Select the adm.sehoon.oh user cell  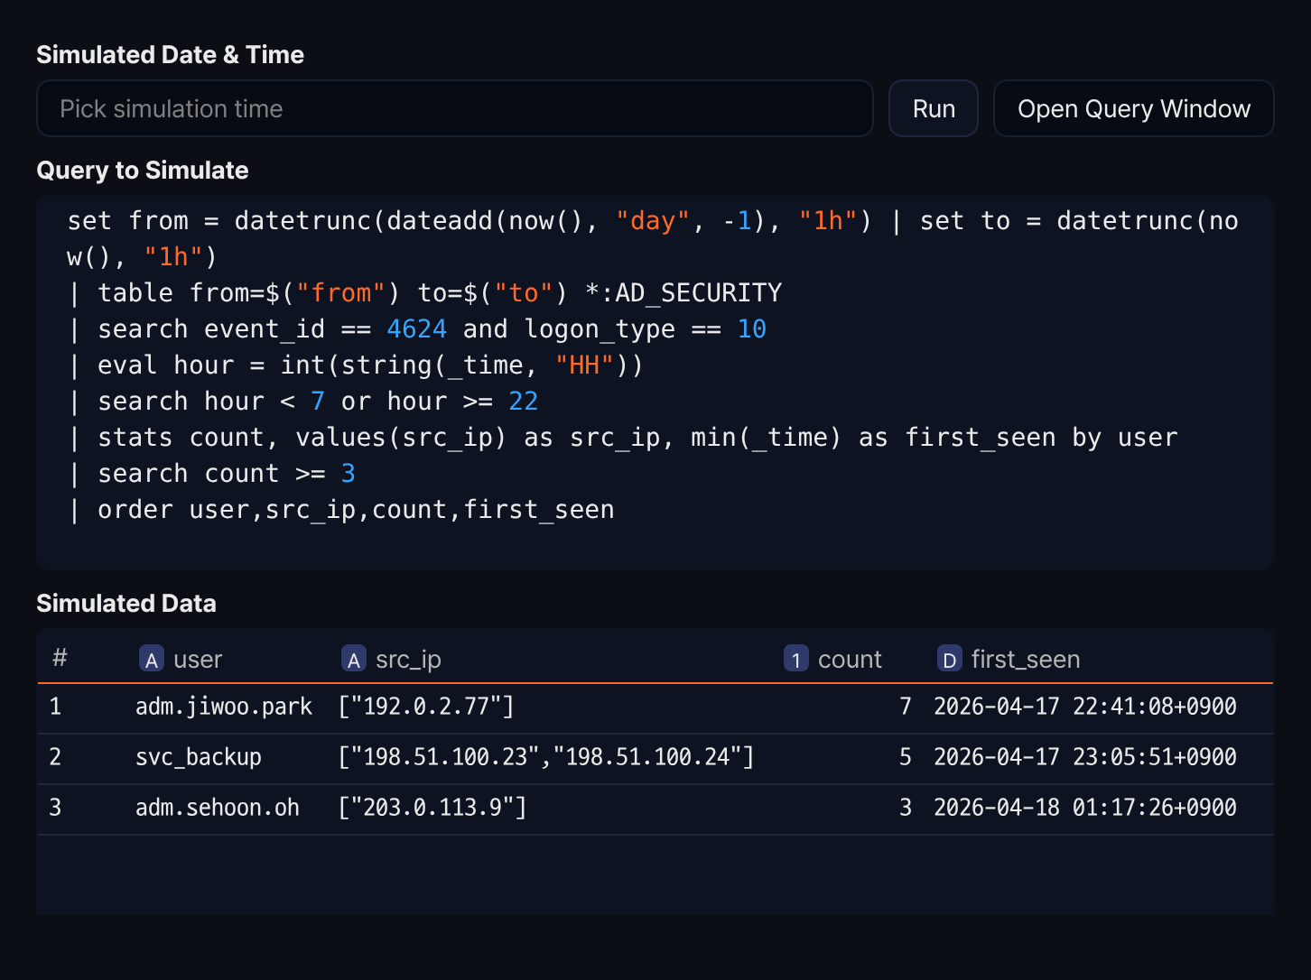[218, 808]
